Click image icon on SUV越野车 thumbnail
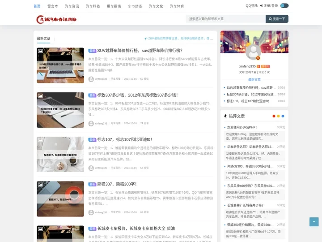This screenshot has width=322, height=242. click(x=40, y=51)
